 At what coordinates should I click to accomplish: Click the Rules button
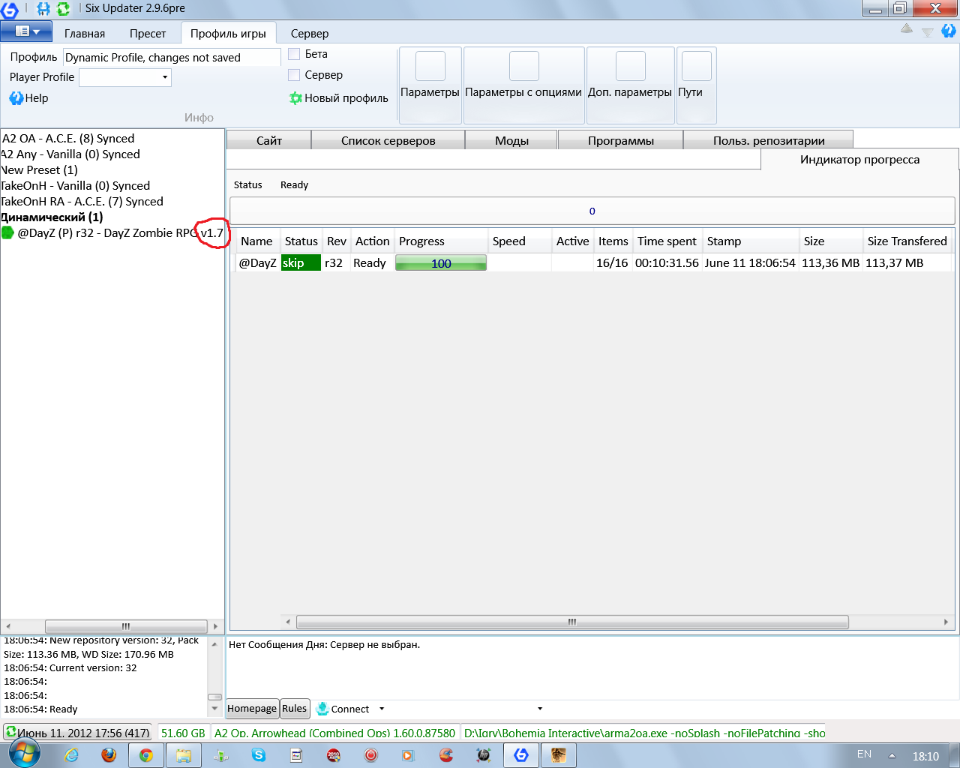[x=295, y=709]
